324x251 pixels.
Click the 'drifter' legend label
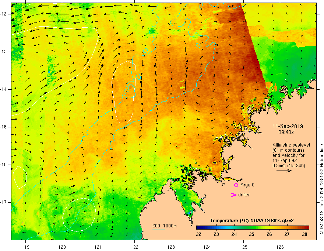244,195
